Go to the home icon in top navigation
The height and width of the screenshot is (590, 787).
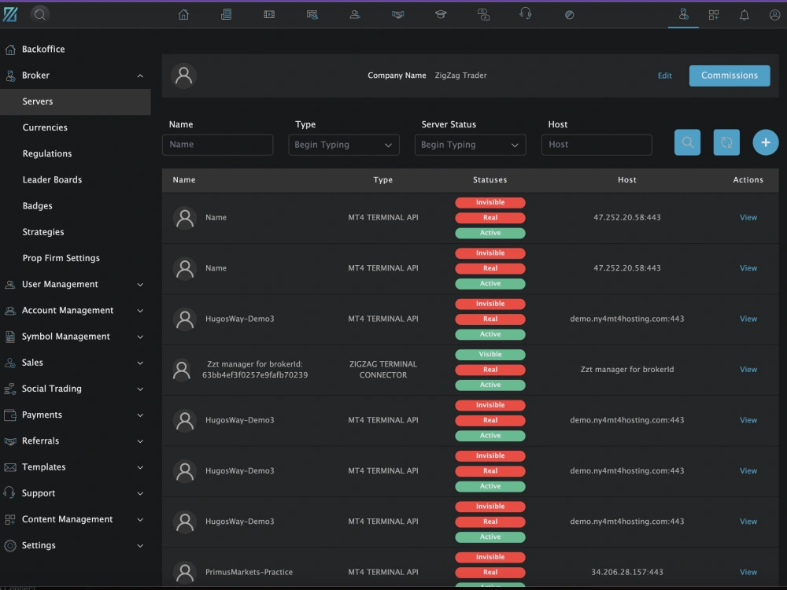pyautogui.click(x=183, y=14)
